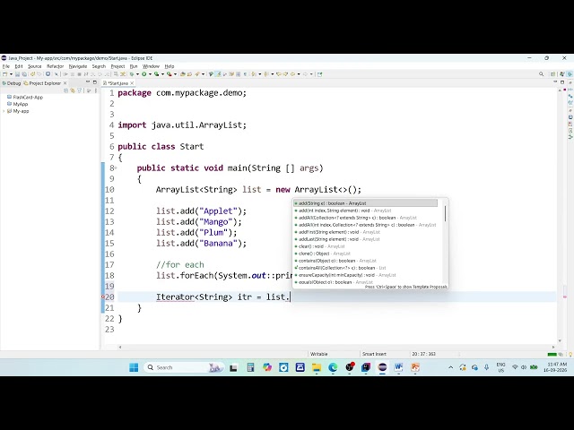The height and width of the screenshot is (430, 574).
Task: Click the Smart Insert status entry
Action: coord(374,354)
